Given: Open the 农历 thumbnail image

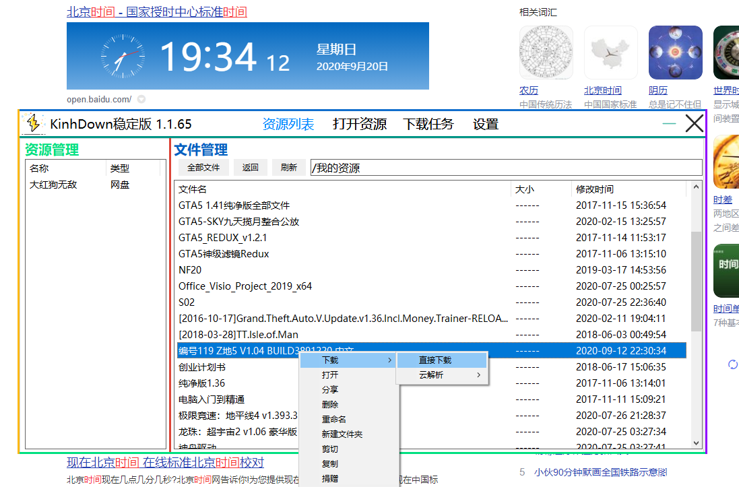Looking at the screenshot, I should pyautogui.click(x=546, y=53).
